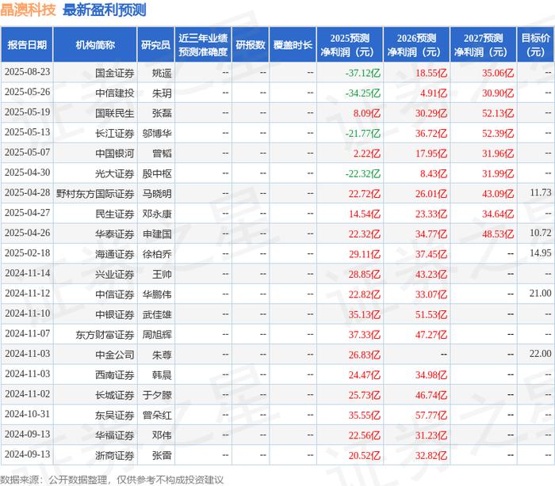Click institution 东方财富证券
The height and width of the screenshot is (486, 555).
[105, 335]
